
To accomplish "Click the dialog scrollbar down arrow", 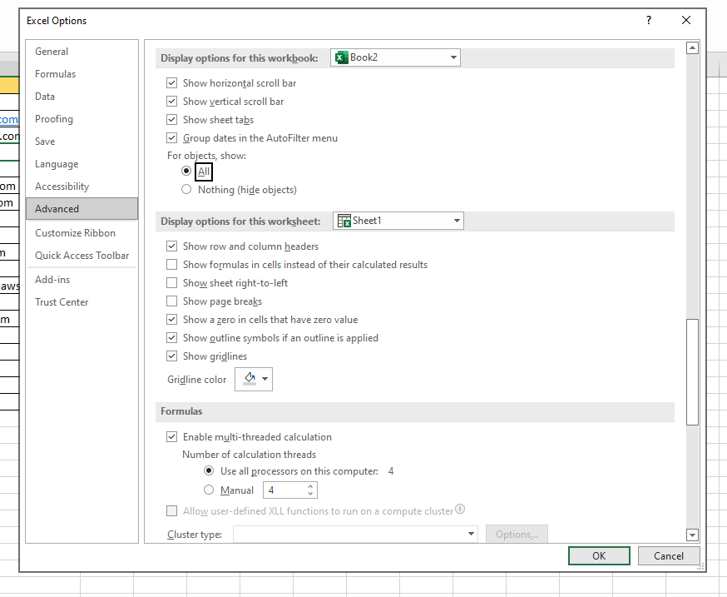I will tap(692, 535).
